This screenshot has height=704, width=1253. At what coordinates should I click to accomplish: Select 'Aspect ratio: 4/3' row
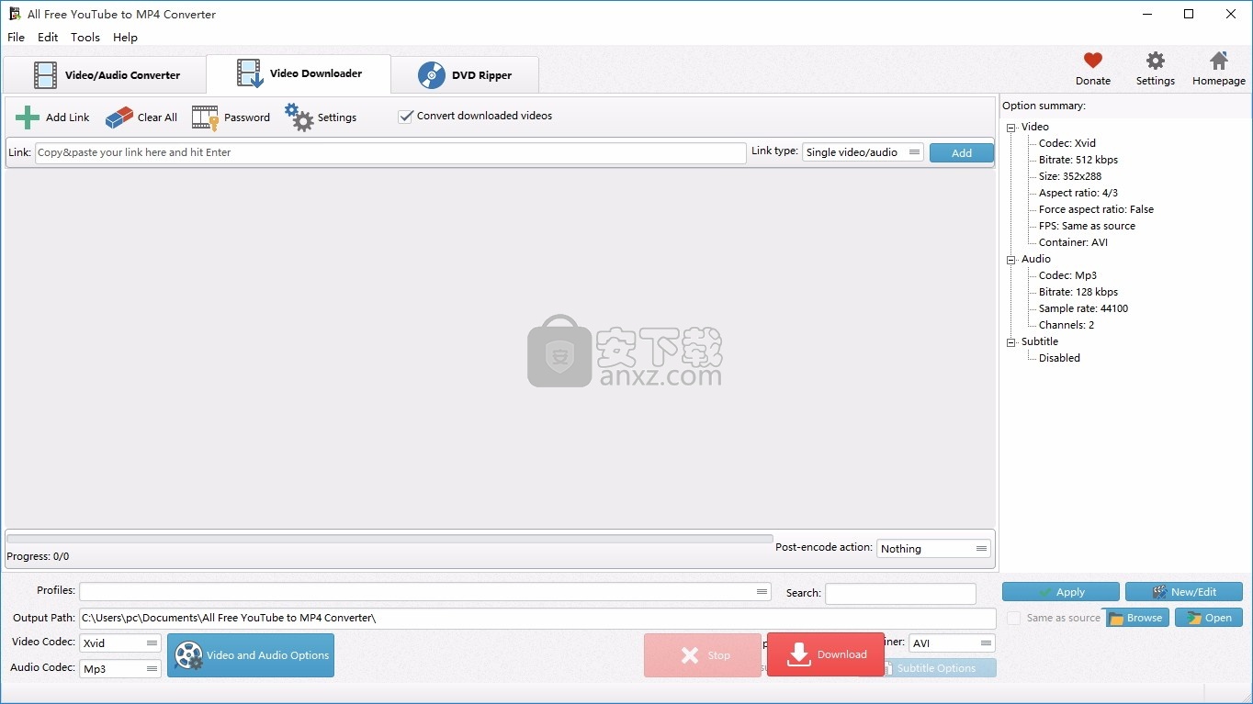(x=1078, y=193)
